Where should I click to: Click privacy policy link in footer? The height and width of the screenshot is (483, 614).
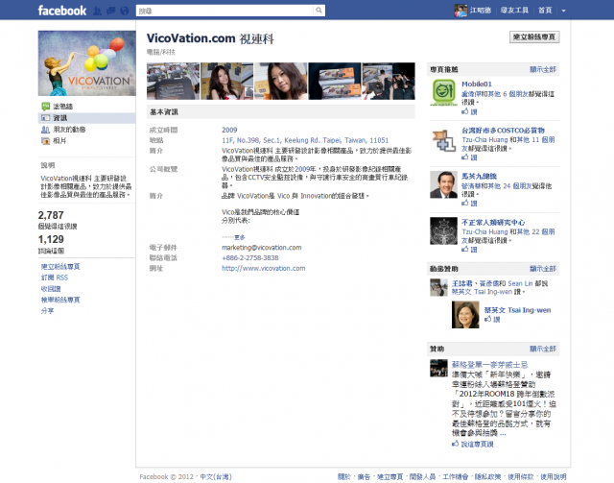488,476
